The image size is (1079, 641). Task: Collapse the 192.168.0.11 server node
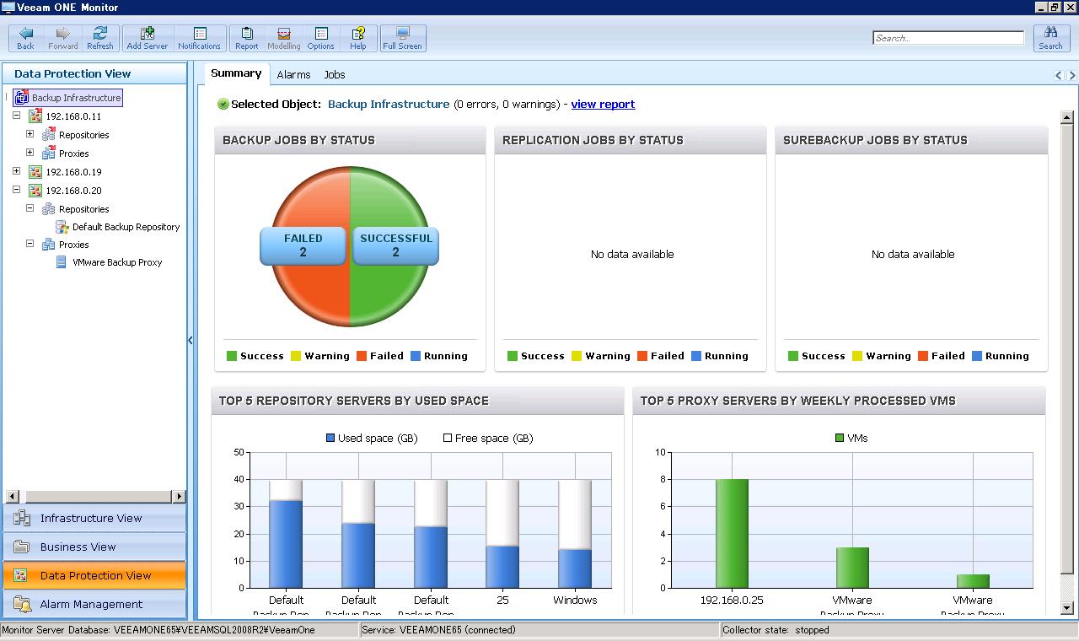tap(16, 116)
